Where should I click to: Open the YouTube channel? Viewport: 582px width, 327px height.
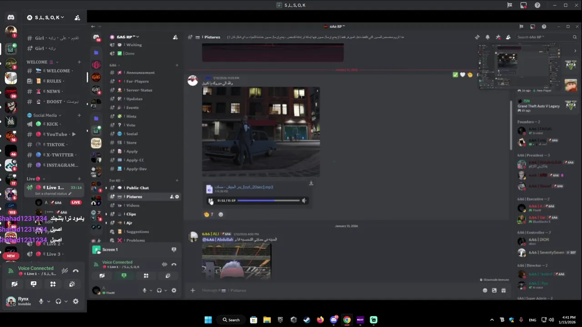pyautogui.click(x=54, y=134)
